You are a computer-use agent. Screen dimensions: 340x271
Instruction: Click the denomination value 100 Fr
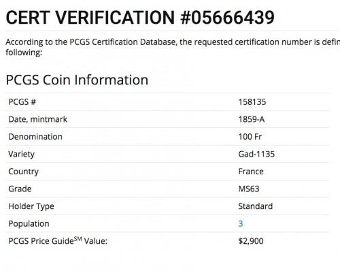(250, 137)
